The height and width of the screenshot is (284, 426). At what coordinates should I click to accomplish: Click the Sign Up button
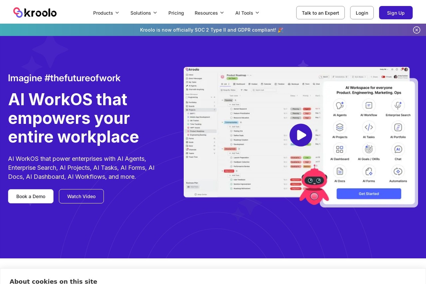(x=396, y=13)
